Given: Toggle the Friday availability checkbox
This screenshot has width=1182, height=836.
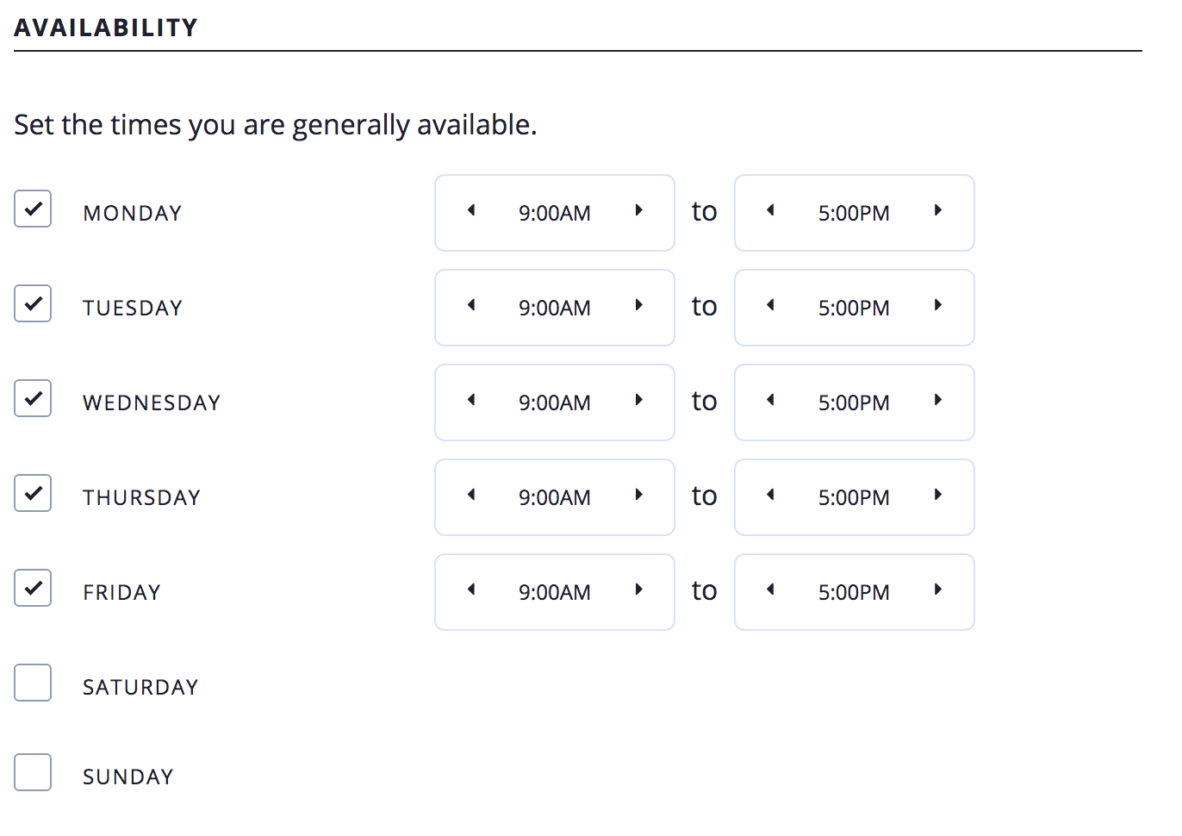Looking at the screenshot, I should 33,588.
